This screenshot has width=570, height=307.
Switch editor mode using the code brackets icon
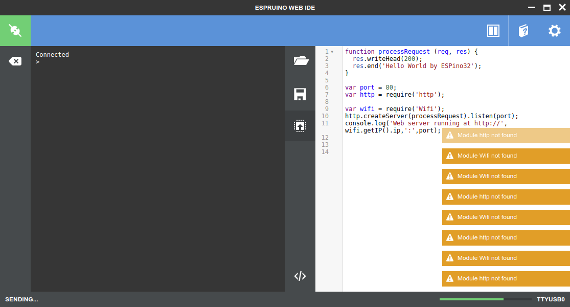[x=300, y=276]
